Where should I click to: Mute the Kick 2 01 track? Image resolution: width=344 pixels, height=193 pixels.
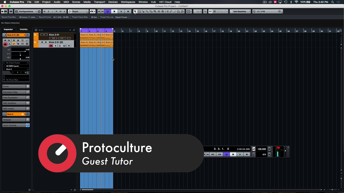pyautogui.click(x=42, y=35)
